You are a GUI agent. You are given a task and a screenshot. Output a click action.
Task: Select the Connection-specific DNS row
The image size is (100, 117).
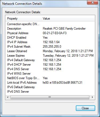click(x=50, y=24)
